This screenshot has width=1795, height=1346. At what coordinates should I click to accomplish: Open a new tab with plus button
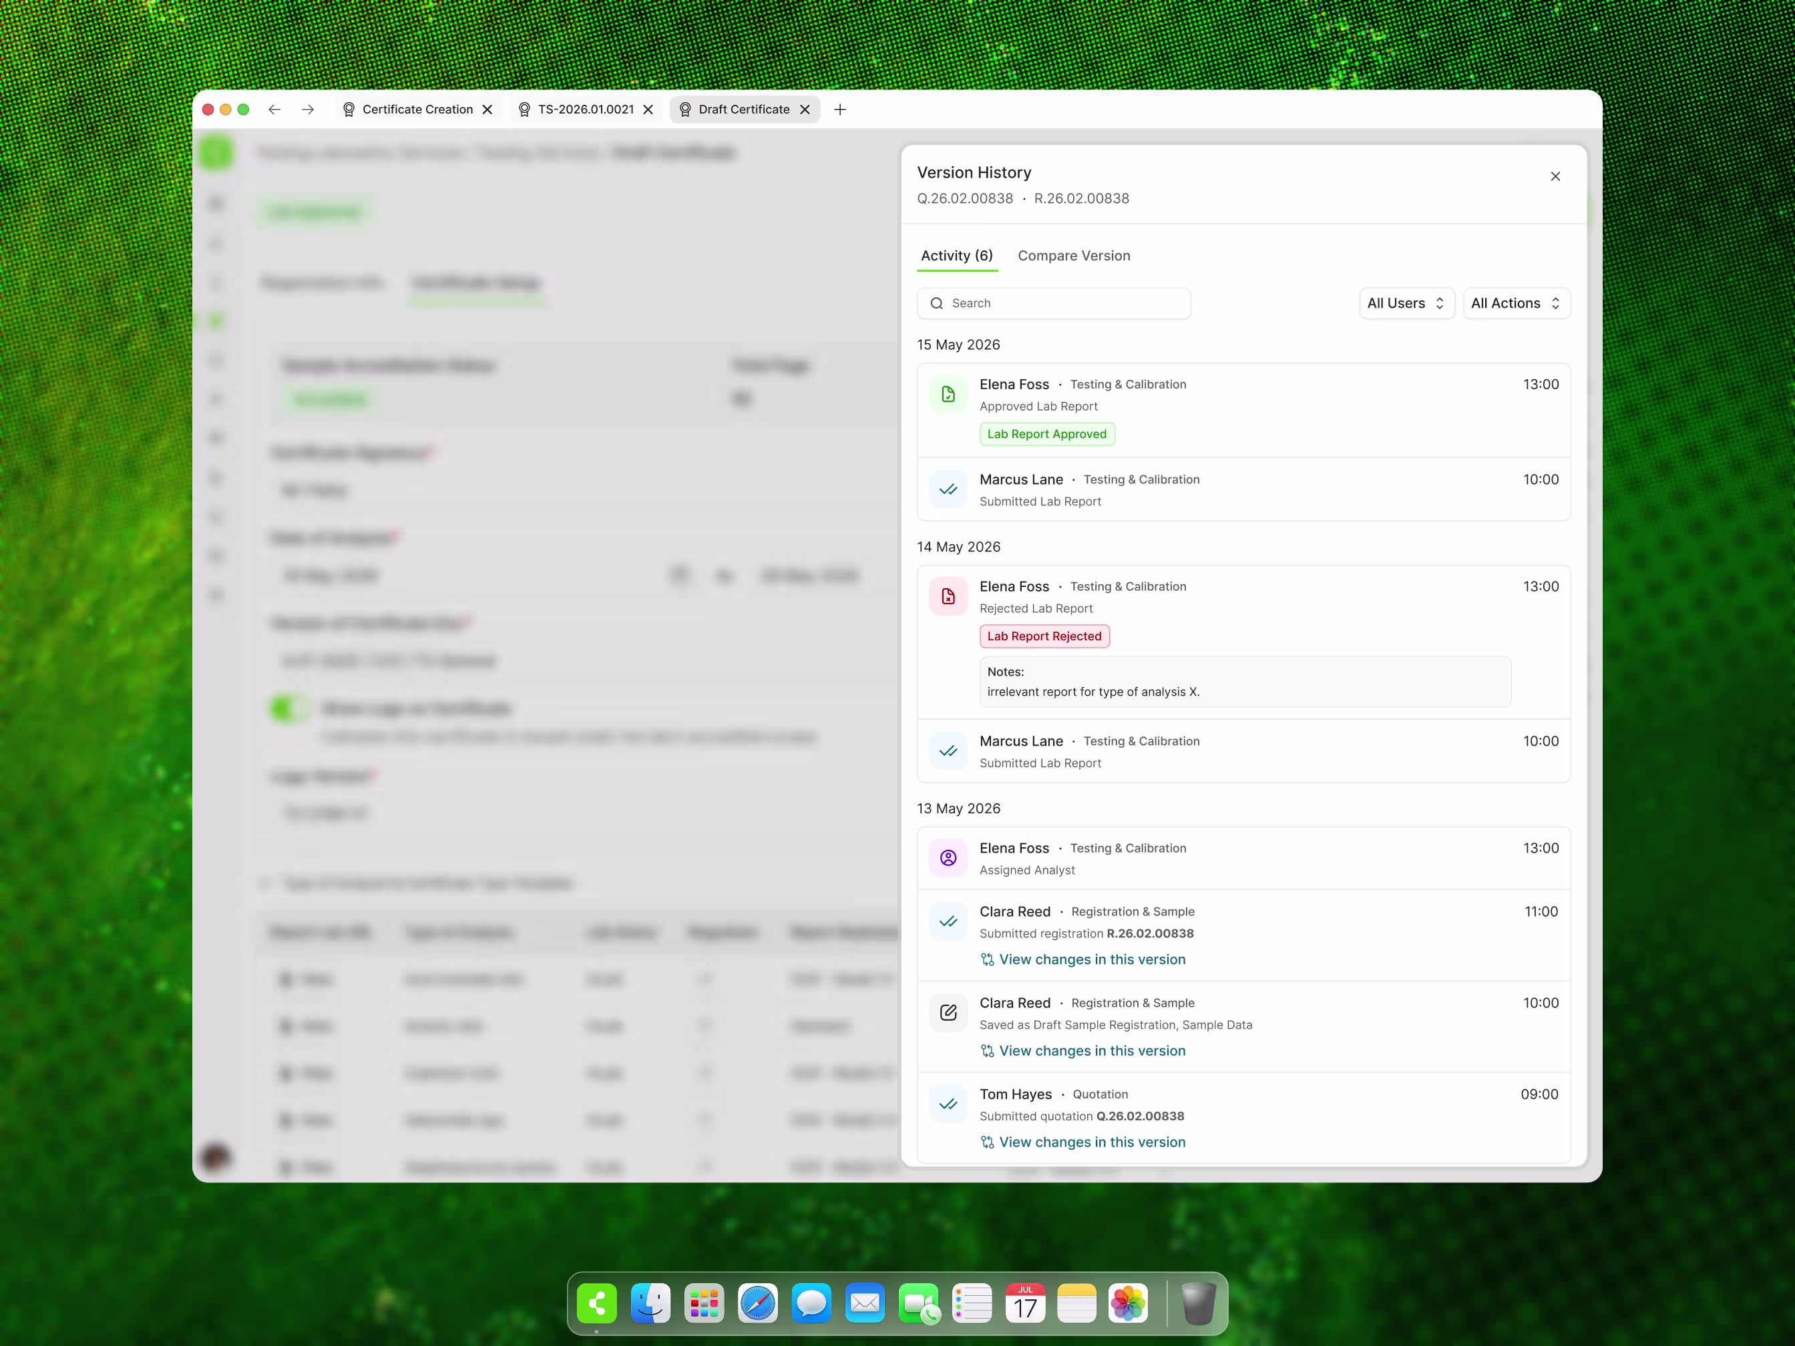[x=840, y=109]
